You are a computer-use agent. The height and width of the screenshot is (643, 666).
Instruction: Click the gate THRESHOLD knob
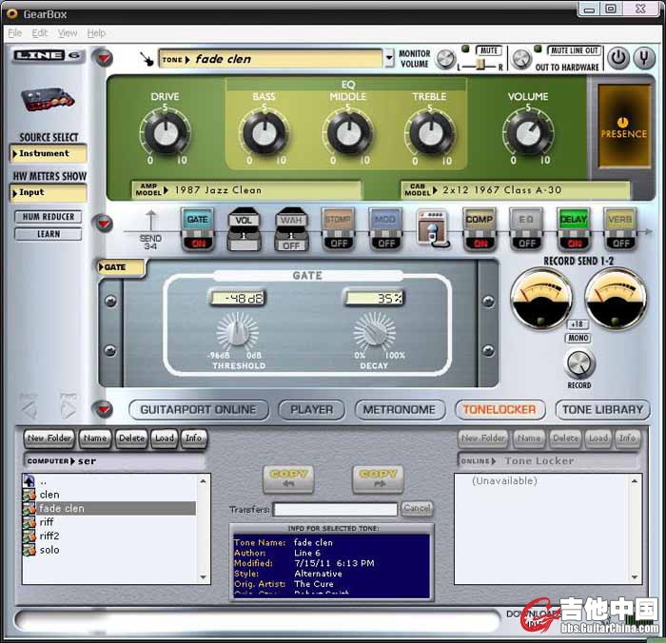point(237,331)
